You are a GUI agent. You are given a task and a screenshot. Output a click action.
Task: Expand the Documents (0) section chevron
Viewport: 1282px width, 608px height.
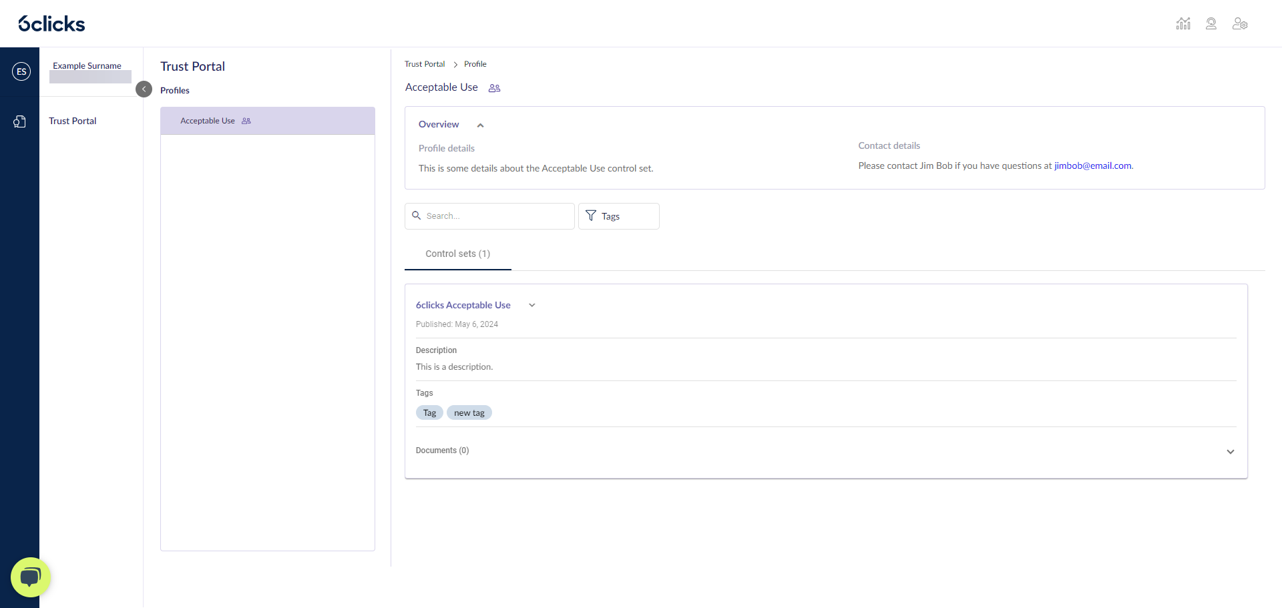coord(1231,452)
